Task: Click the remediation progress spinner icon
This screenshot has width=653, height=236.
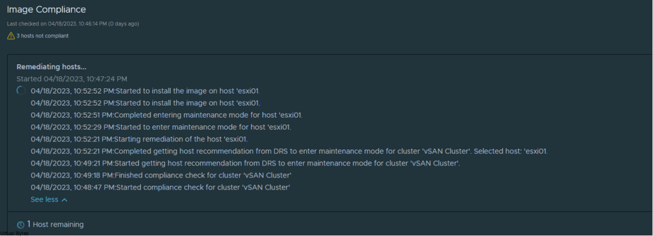Action: tap(21, 91)
